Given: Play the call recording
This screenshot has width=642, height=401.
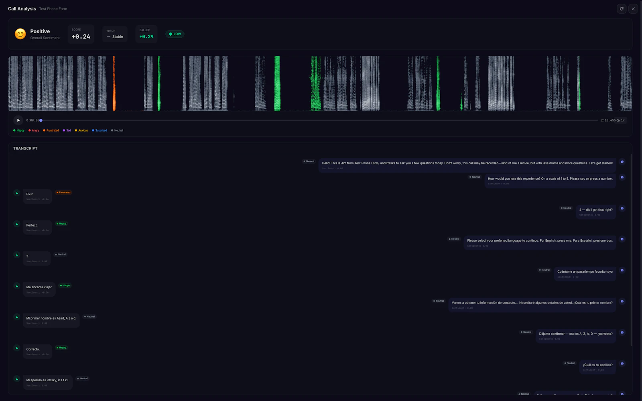Looking at the screenshot, I should pos(18,120).
